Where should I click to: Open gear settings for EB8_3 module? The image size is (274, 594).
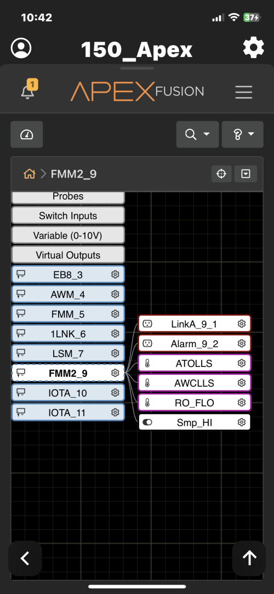115,275
